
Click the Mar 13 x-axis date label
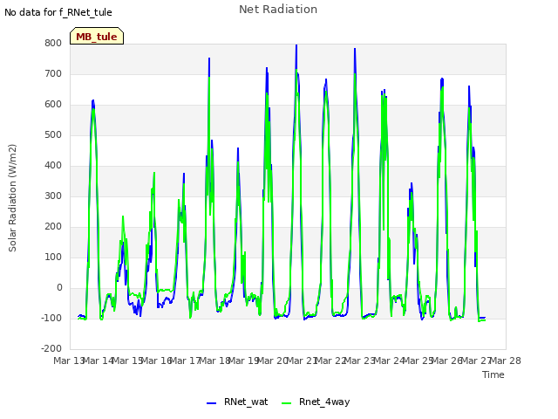tap(69, 361)
